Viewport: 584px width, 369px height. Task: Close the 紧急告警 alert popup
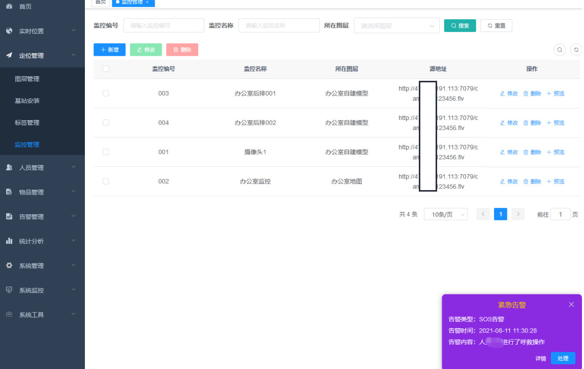(571, 304)
